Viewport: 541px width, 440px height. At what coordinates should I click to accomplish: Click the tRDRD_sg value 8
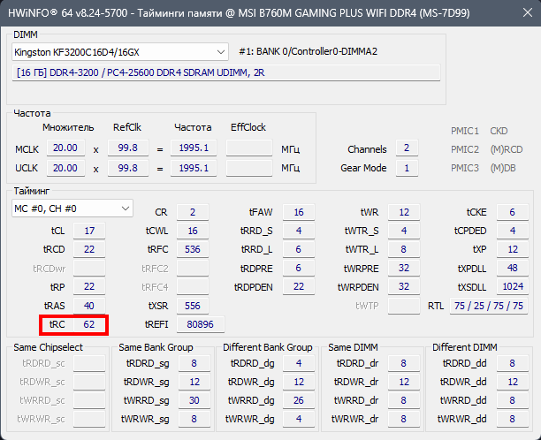[x=194, y=363]
